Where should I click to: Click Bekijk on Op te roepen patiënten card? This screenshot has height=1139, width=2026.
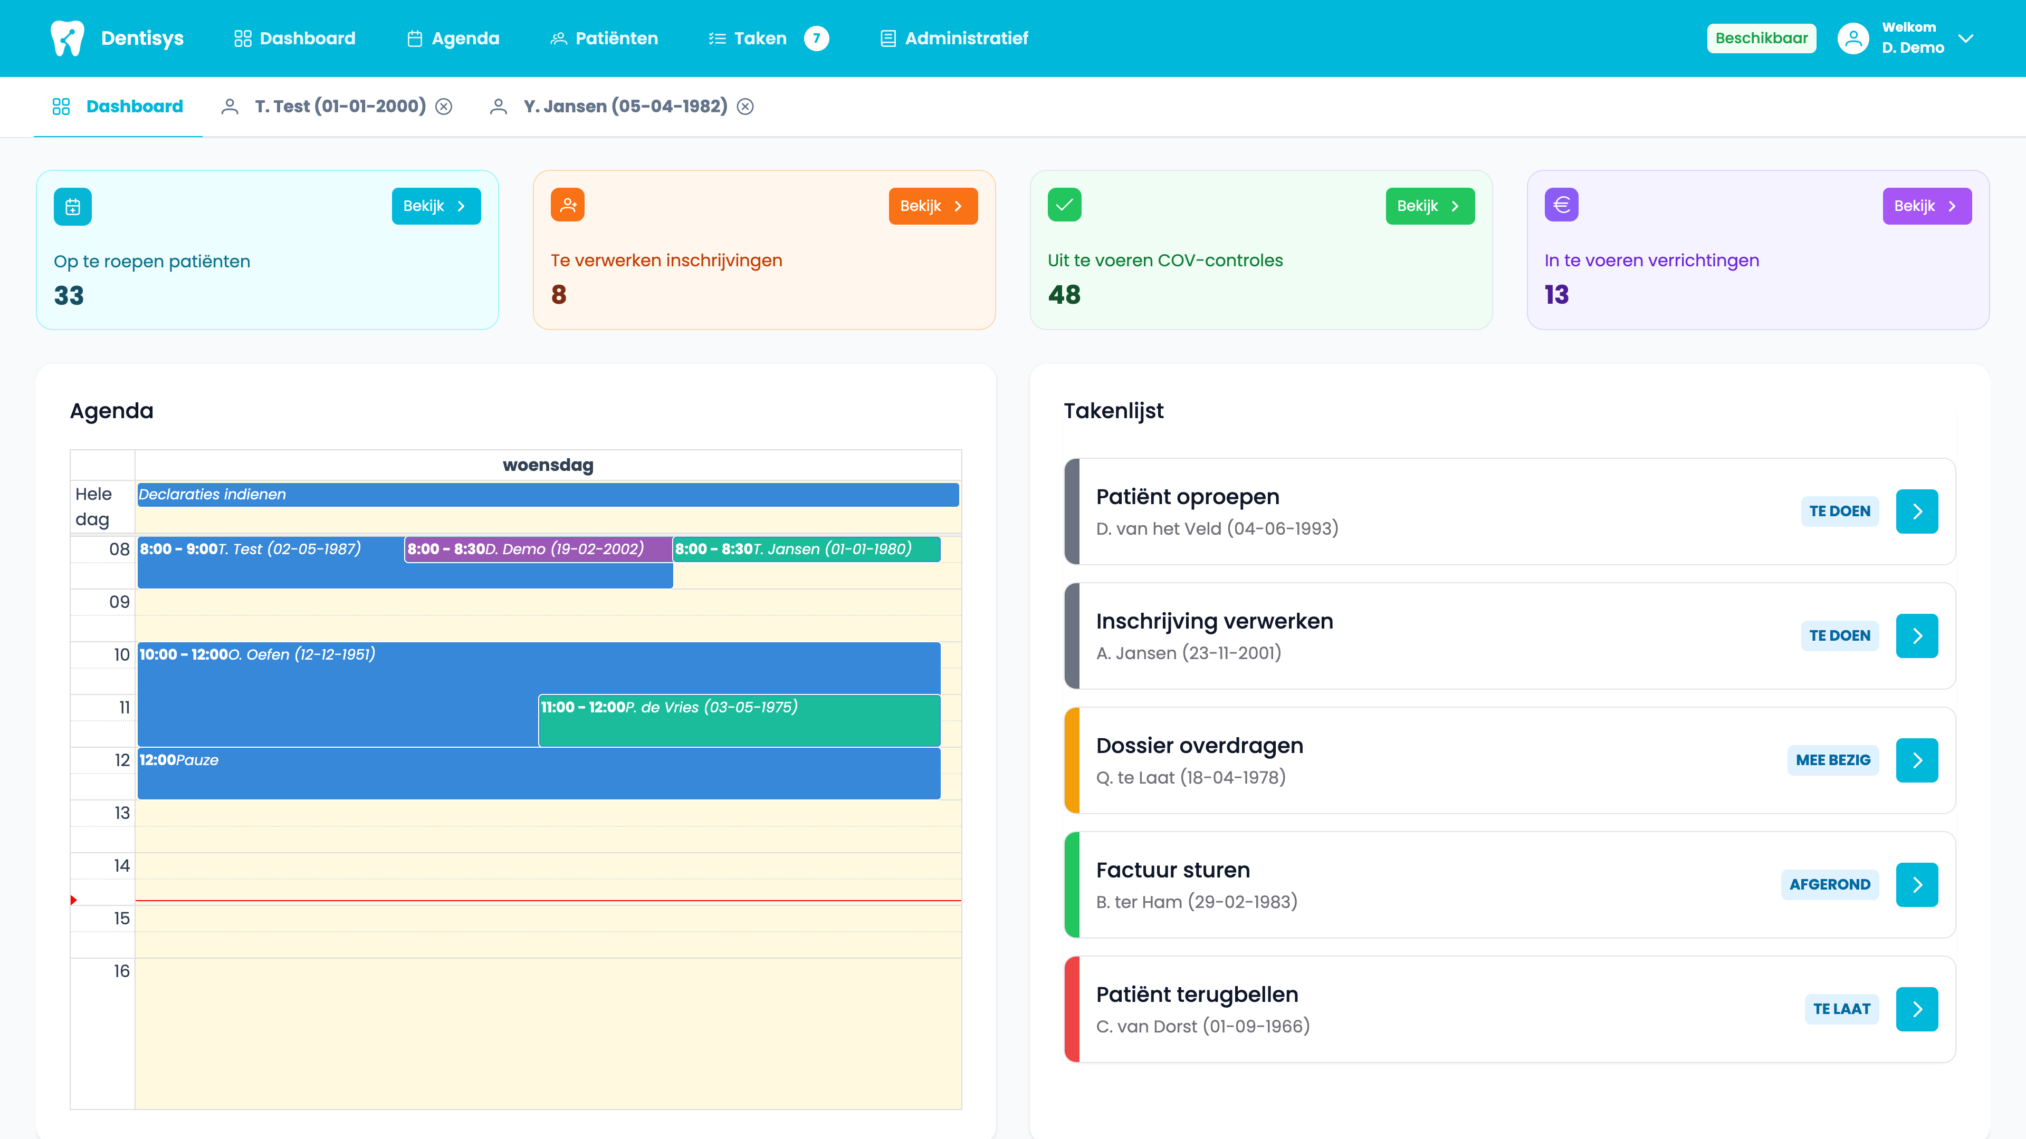tap(436, 206)
